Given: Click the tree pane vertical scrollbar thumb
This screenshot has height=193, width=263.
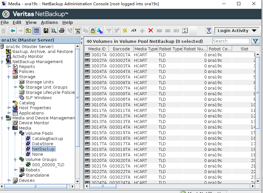Looking at the screenshot, I should (77, 97).
